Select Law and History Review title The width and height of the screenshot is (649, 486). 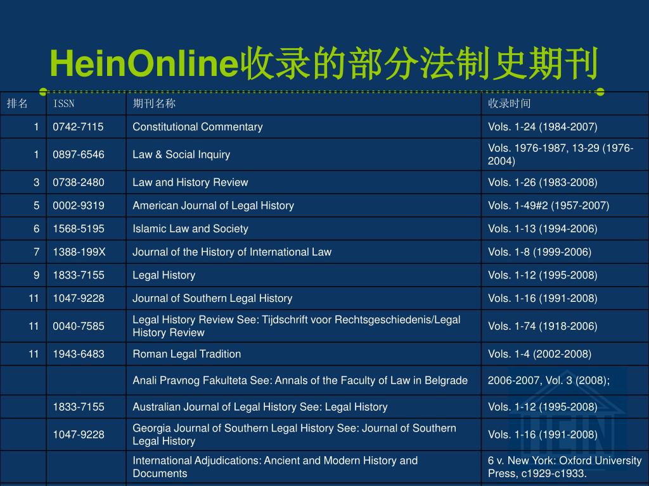[x=190, y=182]
